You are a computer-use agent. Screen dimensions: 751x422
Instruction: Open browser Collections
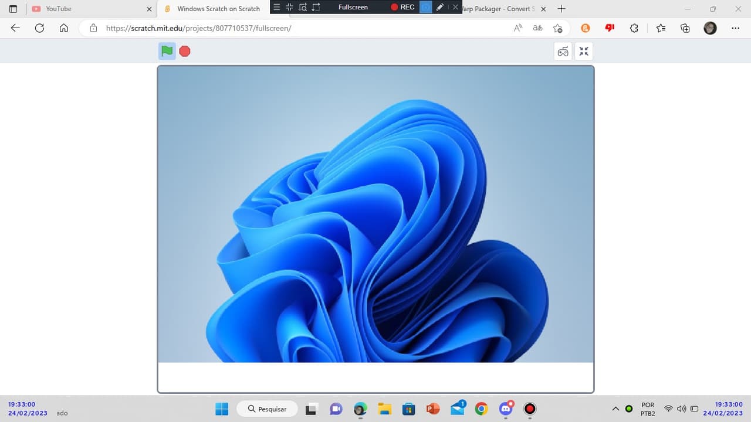click(x=685, y=28)
